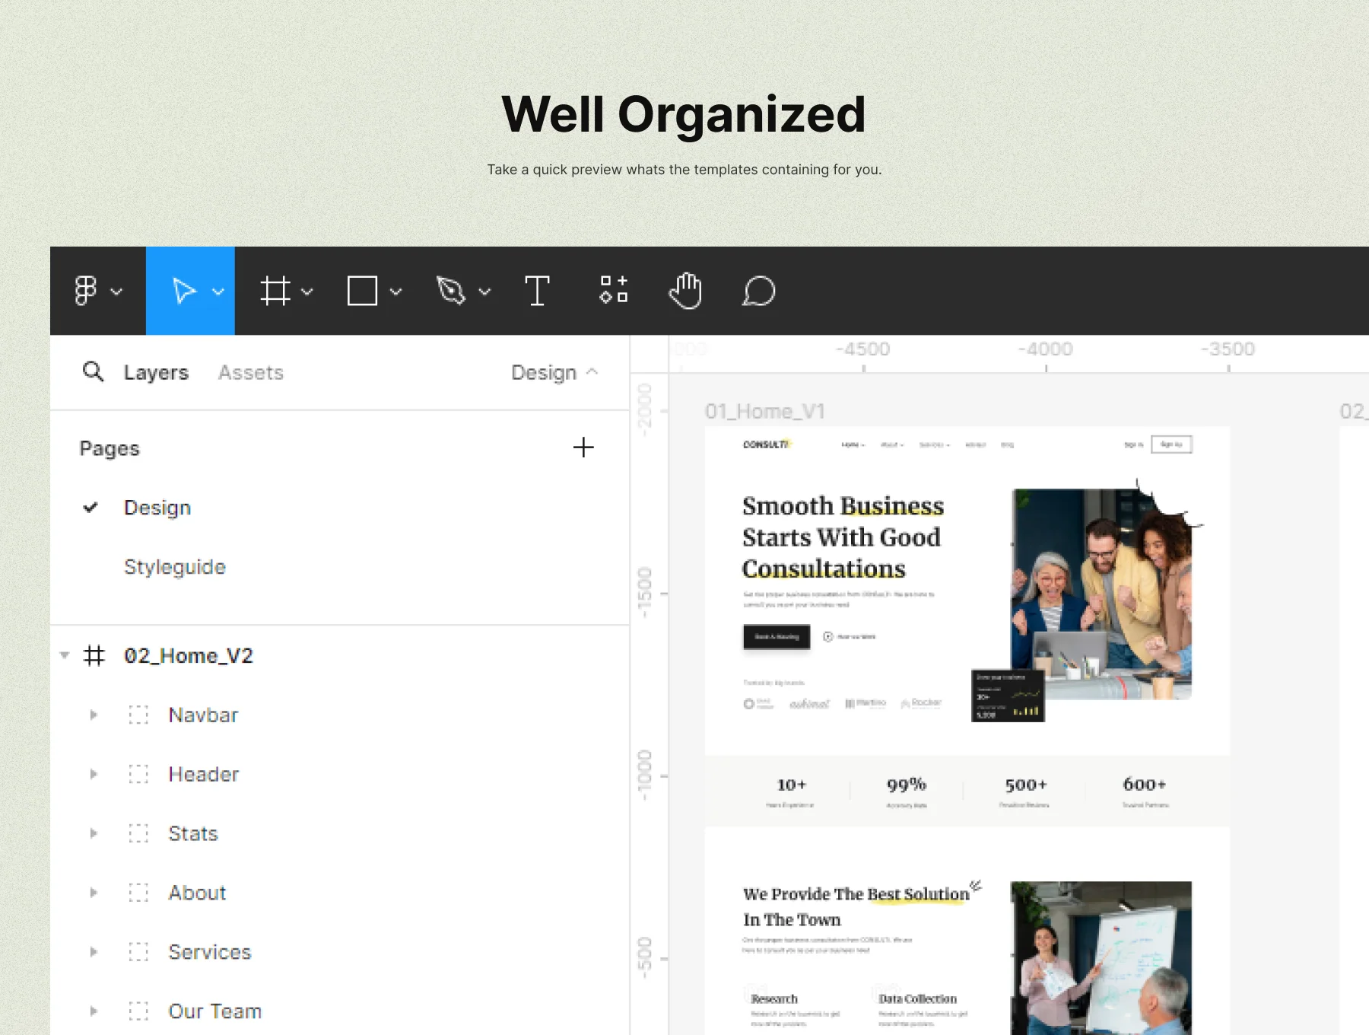Collapse the 02_Home_V2 frame tree
Viewport: 1369px width, 1035px height.
point(65,655)
